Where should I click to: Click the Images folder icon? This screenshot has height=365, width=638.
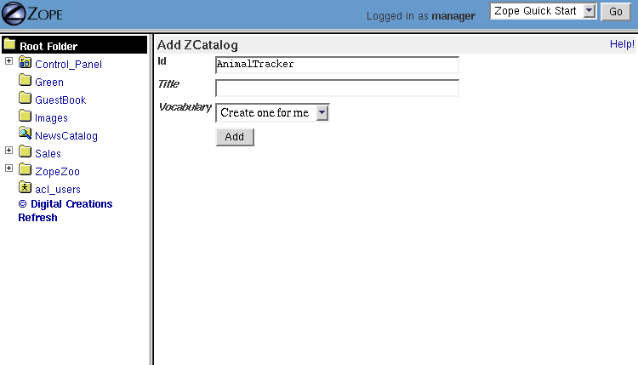tap(25, 117)
